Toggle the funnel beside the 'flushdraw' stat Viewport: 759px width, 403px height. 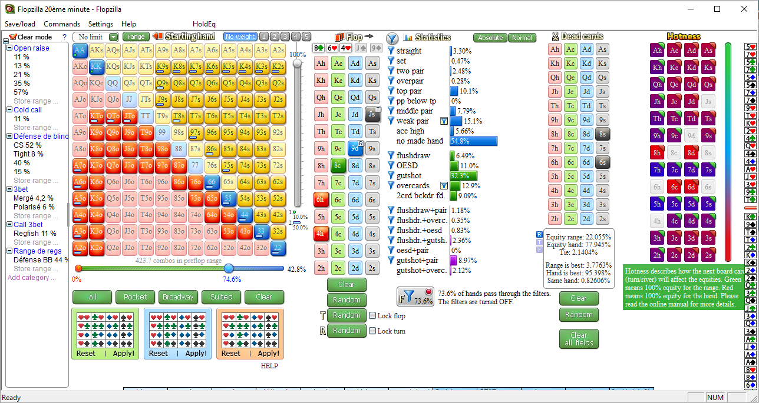point(391,156)
